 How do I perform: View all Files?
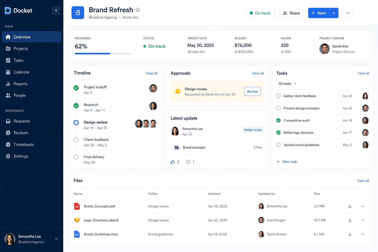point(363,181)
